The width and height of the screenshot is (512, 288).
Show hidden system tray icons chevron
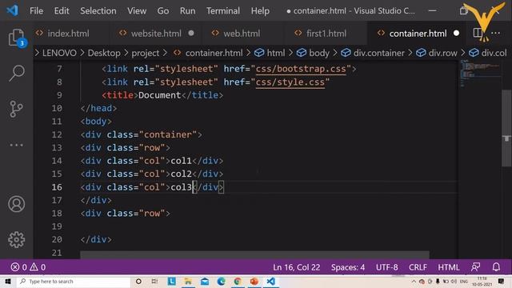(414, 282)
